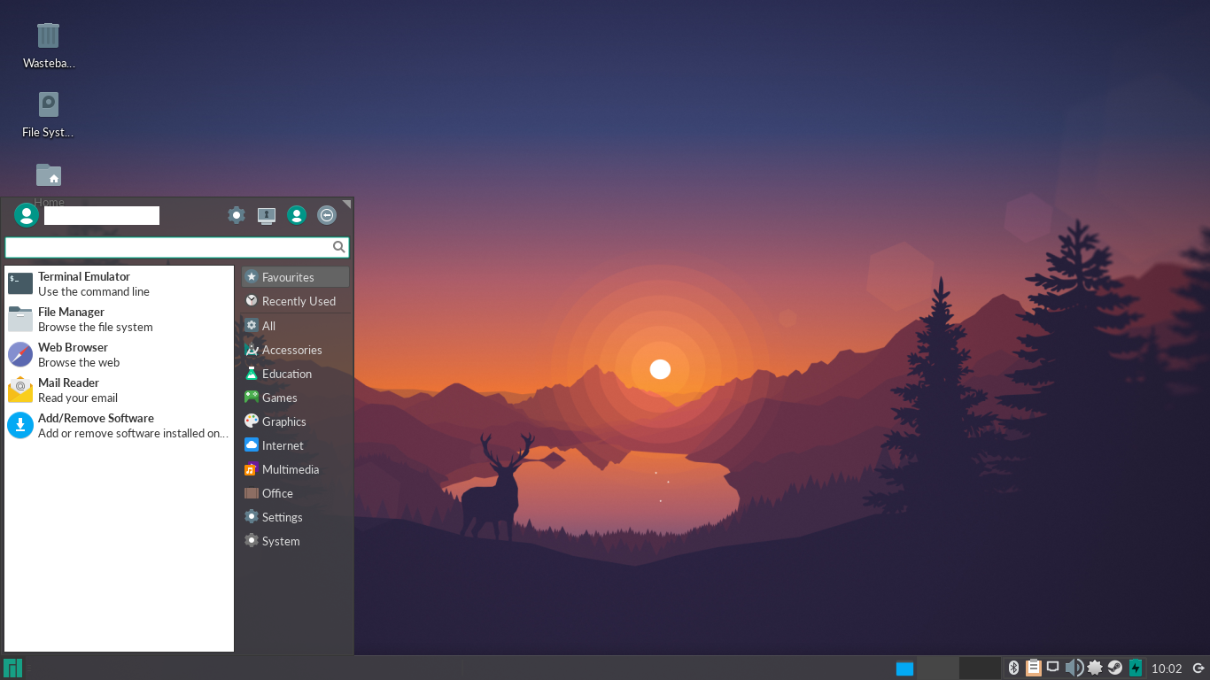1210x680 pixels.
Task: Click the update notifier gear tray icon
Action: [x=1095, y=668]
